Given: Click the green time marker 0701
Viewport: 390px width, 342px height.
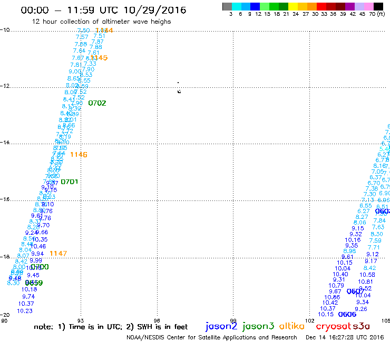Looking at the screenshot, I should 70,182.
